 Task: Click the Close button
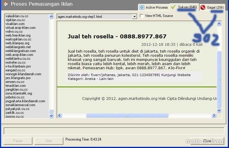tap(207, 141)
